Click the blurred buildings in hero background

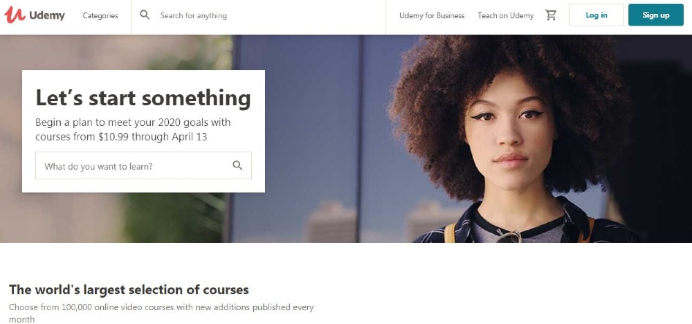click(332, 221)
